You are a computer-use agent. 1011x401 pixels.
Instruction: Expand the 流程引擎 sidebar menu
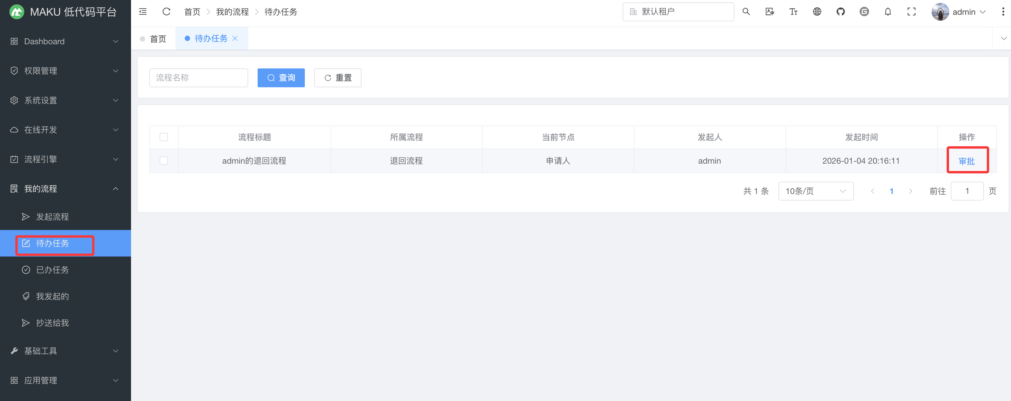[x=65, y=159]
